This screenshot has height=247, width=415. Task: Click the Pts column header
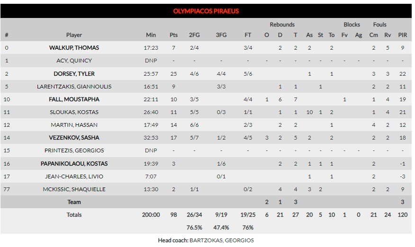pos(173,35)
